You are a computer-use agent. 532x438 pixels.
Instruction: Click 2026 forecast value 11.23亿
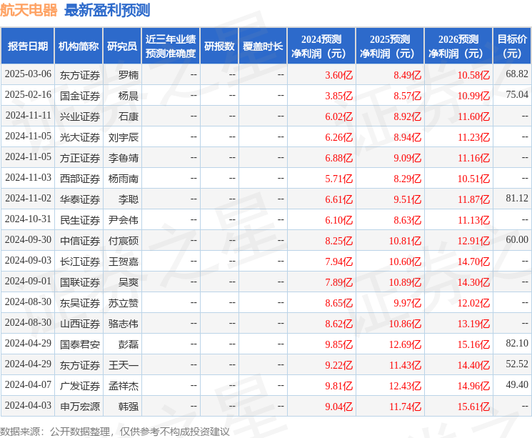(473, 137)
